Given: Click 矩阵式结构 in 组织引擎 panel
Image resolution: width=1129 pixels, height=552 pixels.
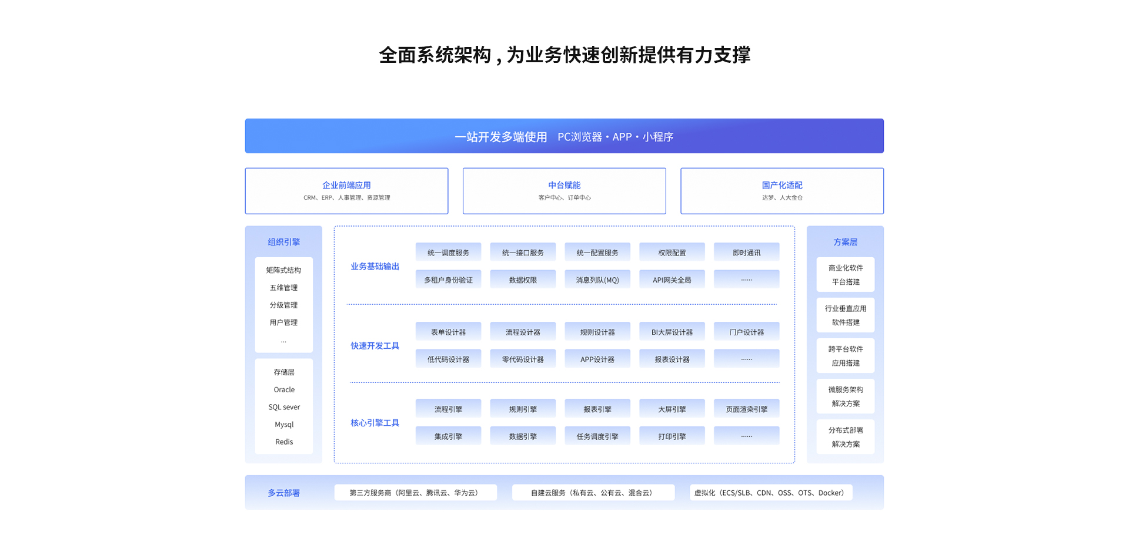Looking at the screenshot, I should (284, 270).
